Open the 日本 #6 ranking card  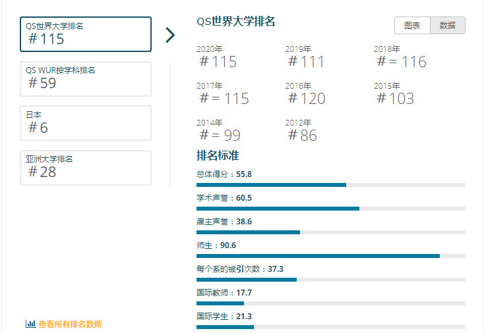tap(86, 123)
